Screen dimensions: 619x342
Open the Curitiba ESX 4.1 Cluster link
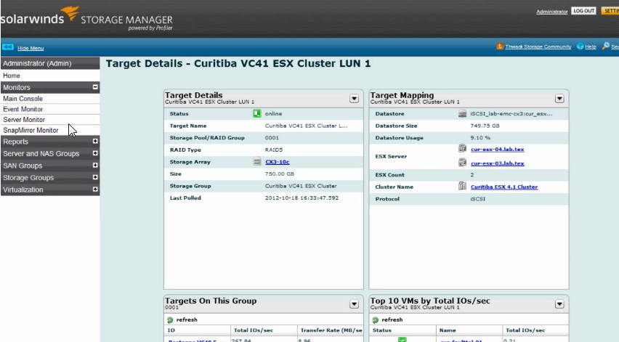(x=504, y=187)
